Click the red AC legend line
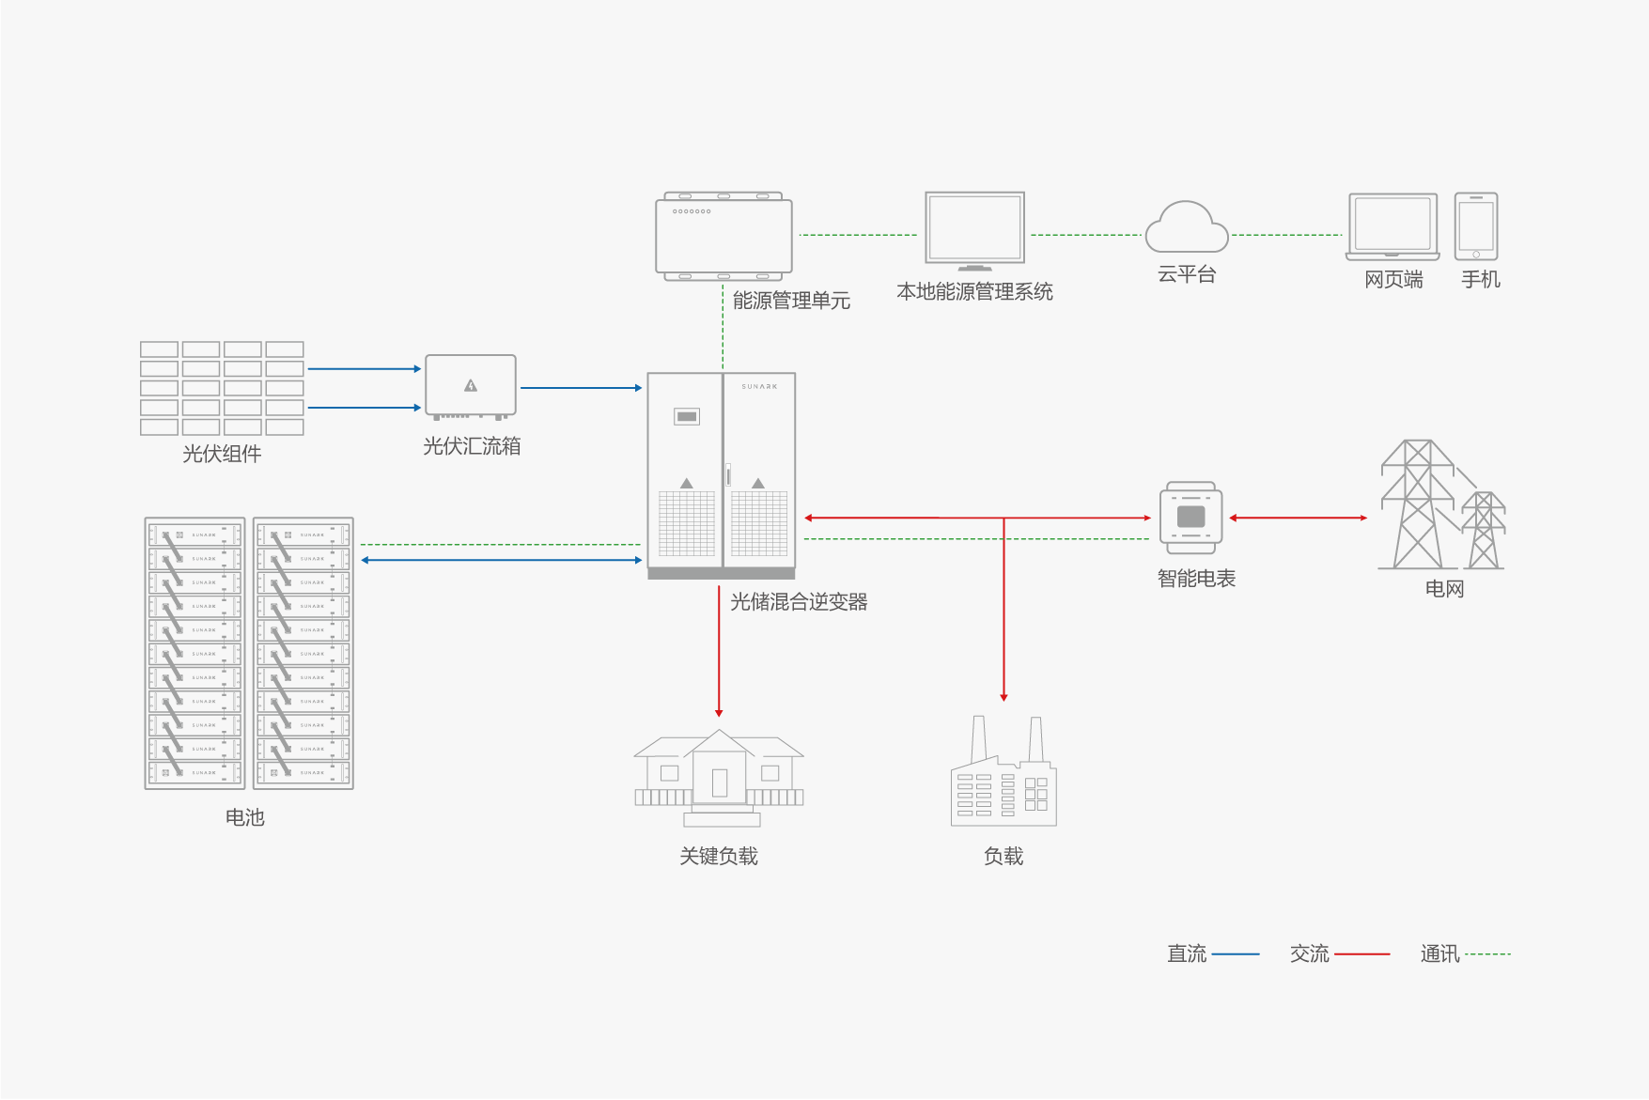 [x=1361, y=954]
